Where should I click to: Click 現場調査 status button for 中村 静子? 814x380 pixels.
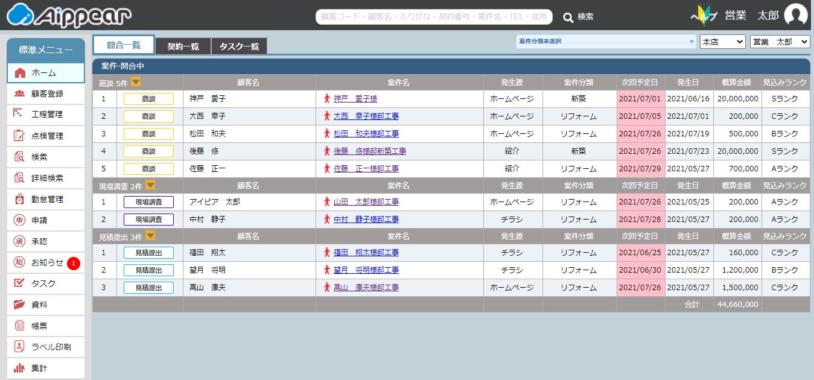pos(148,220)
